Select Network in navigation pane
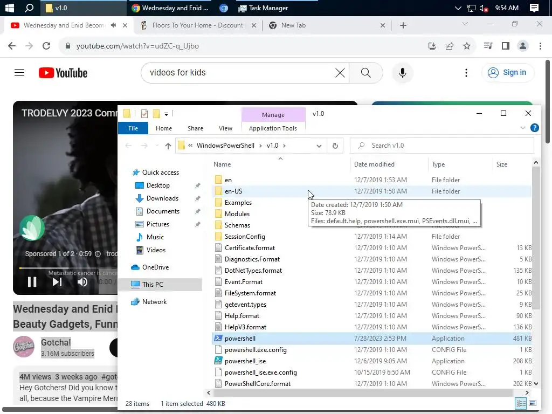This screenshot has width=552, height=414. pos(154,302)
